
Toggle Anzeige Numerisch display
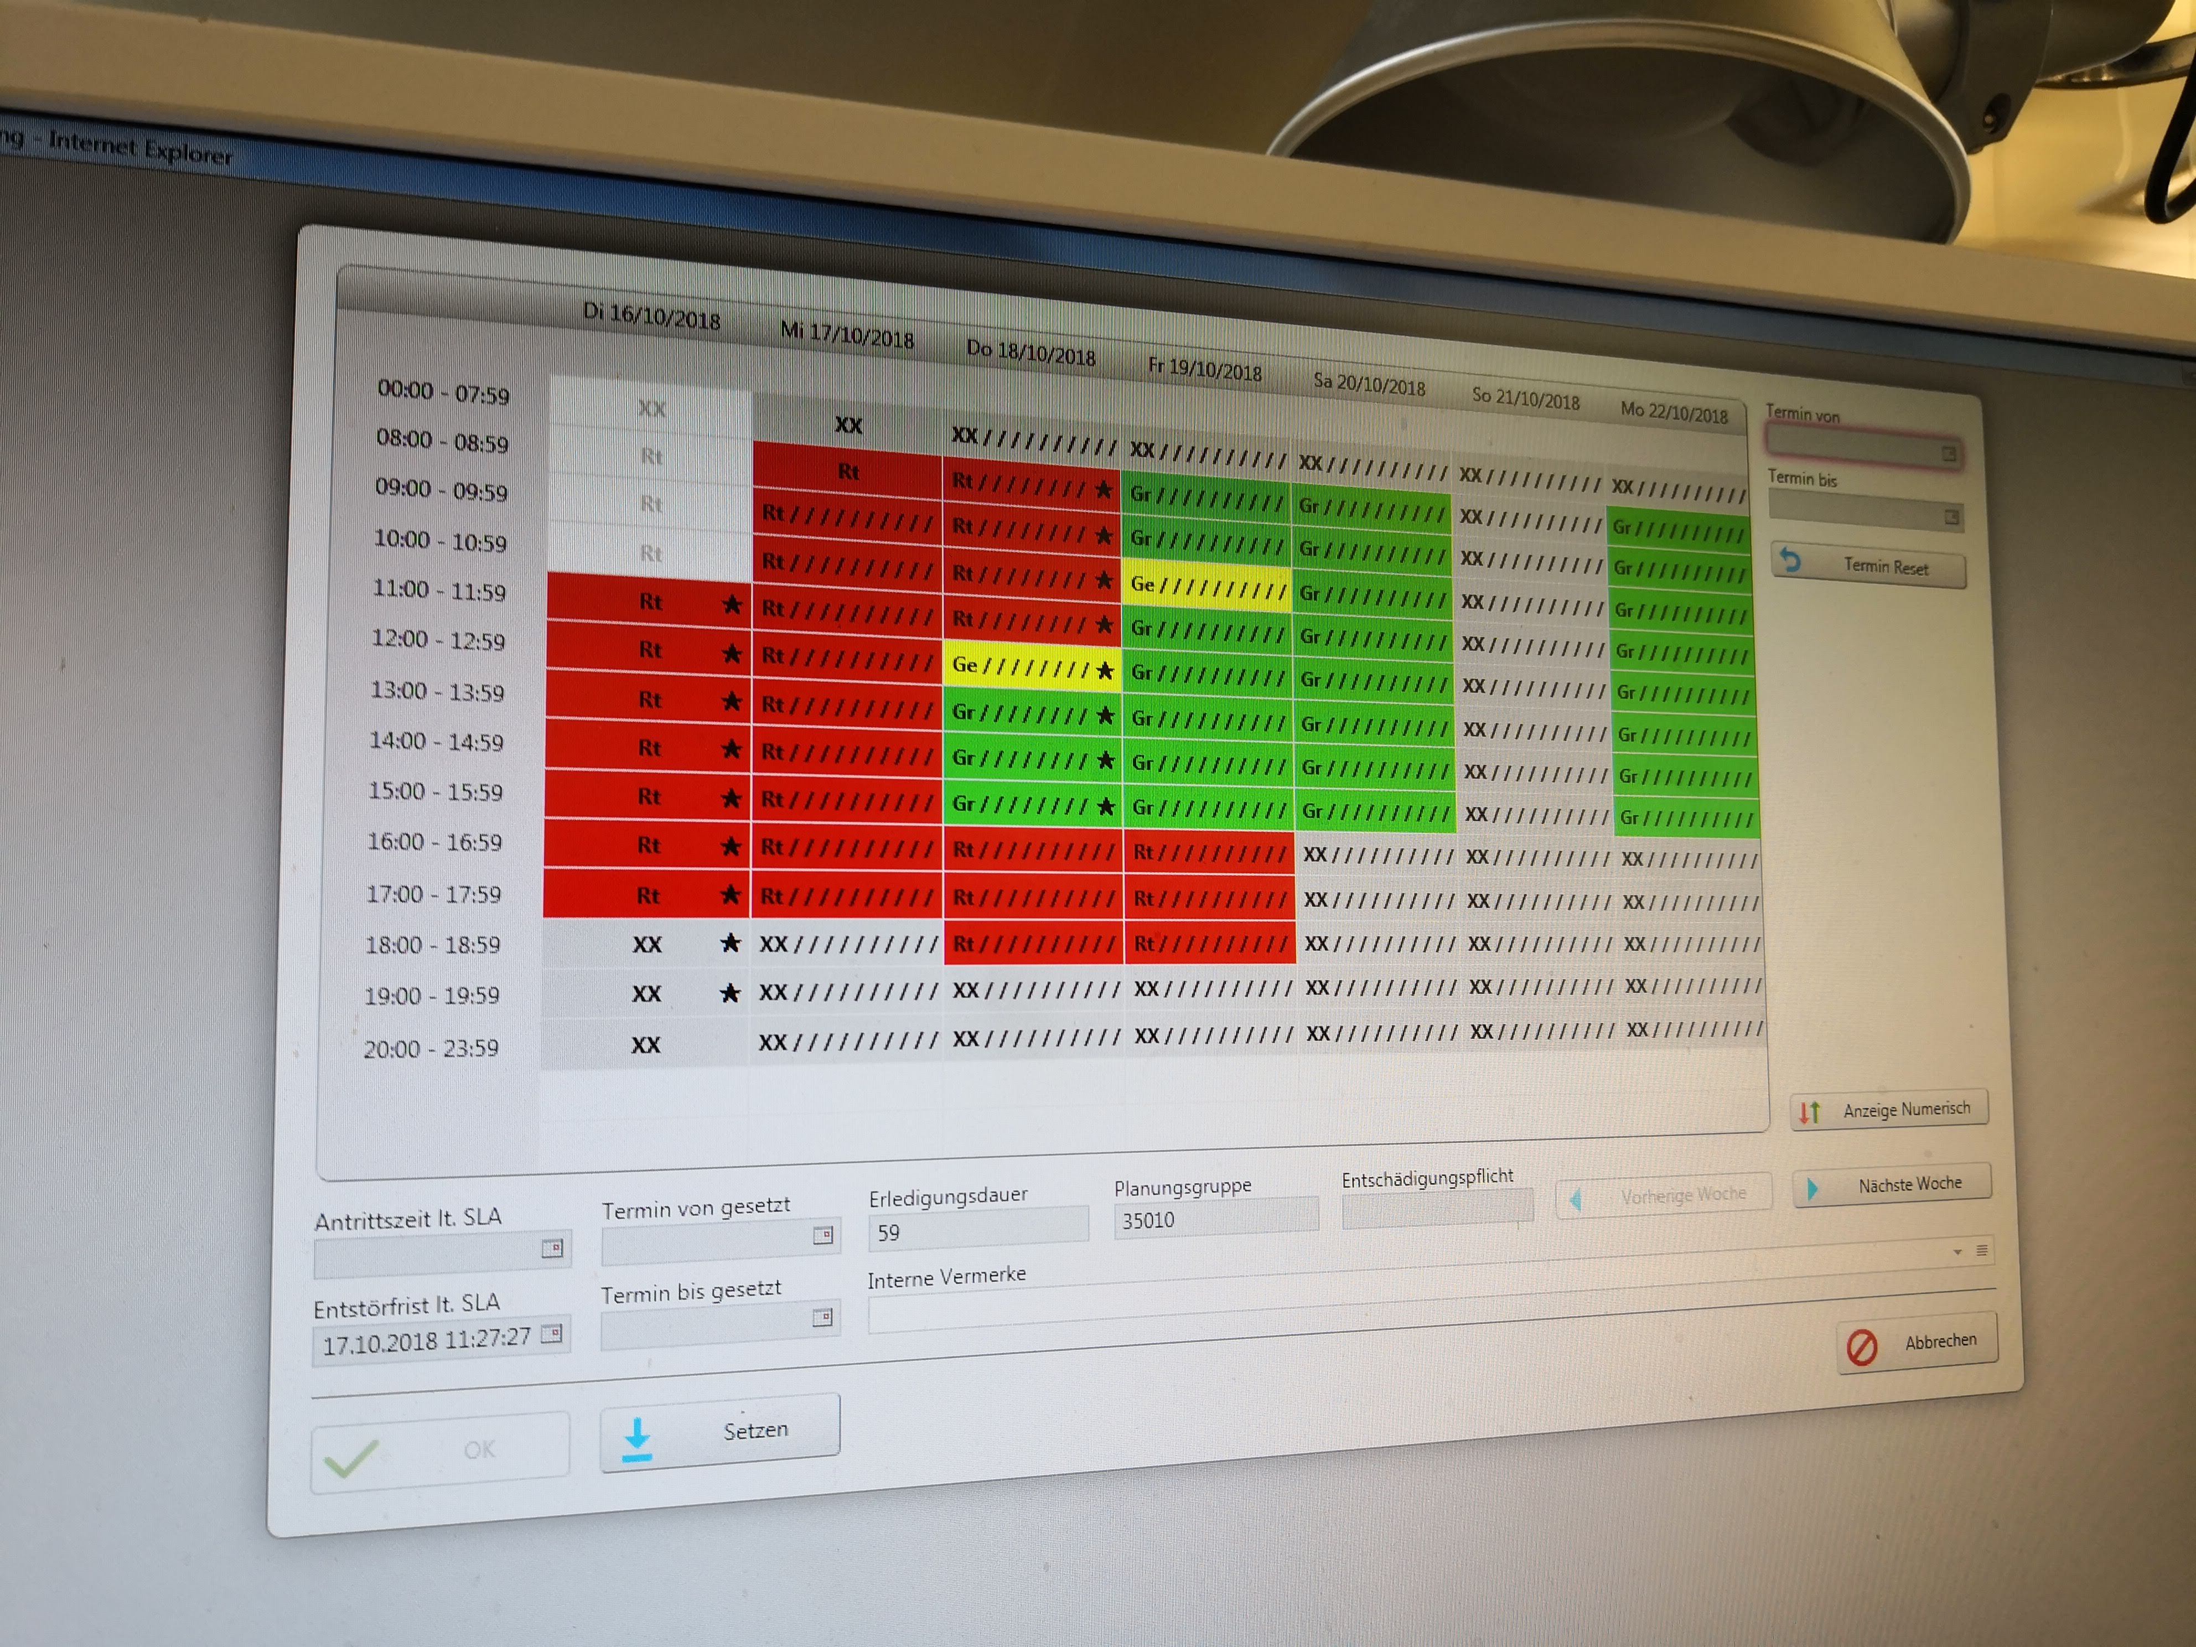[1889, 1109]
